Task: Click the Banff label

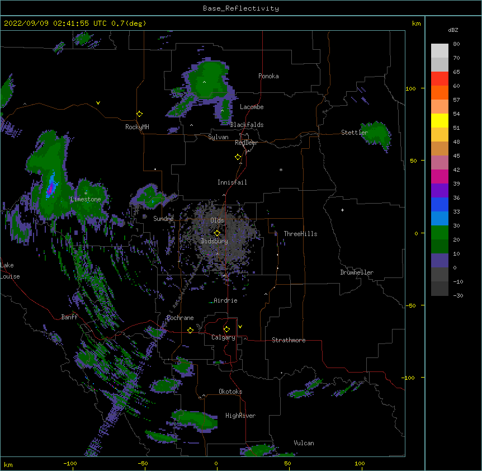Action: coord(69,317)
